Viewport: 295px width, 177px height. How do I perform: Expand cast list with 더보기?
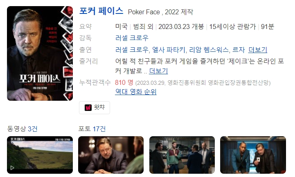click(x=257, y=50)
